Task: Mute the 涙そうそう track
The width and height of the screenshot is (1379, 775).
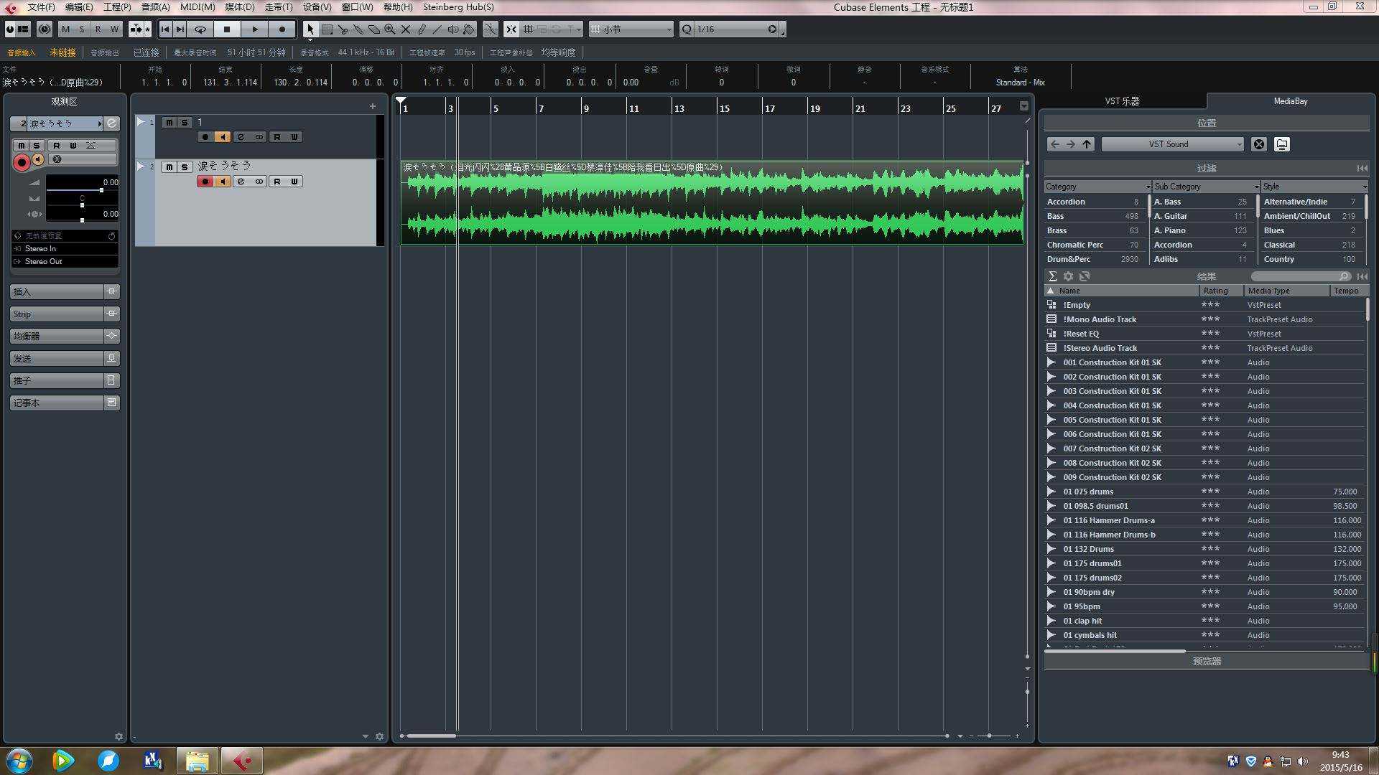Action: coord(169,166)
